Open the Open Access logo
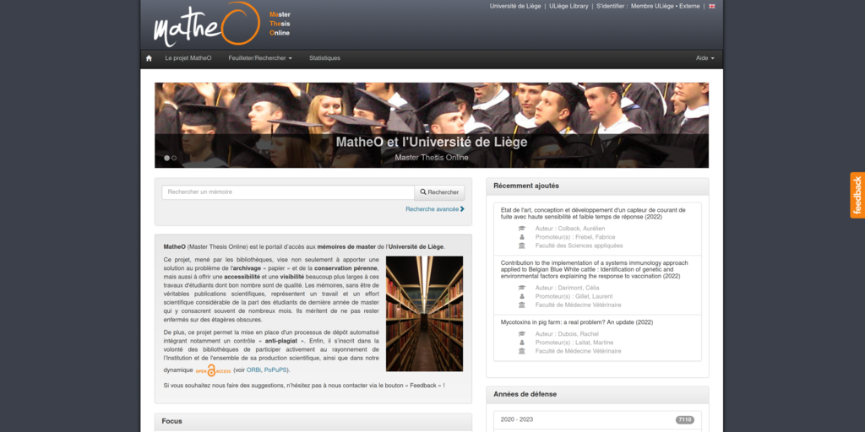The width and height of the screenshot is (865, 432). (213, 370)
